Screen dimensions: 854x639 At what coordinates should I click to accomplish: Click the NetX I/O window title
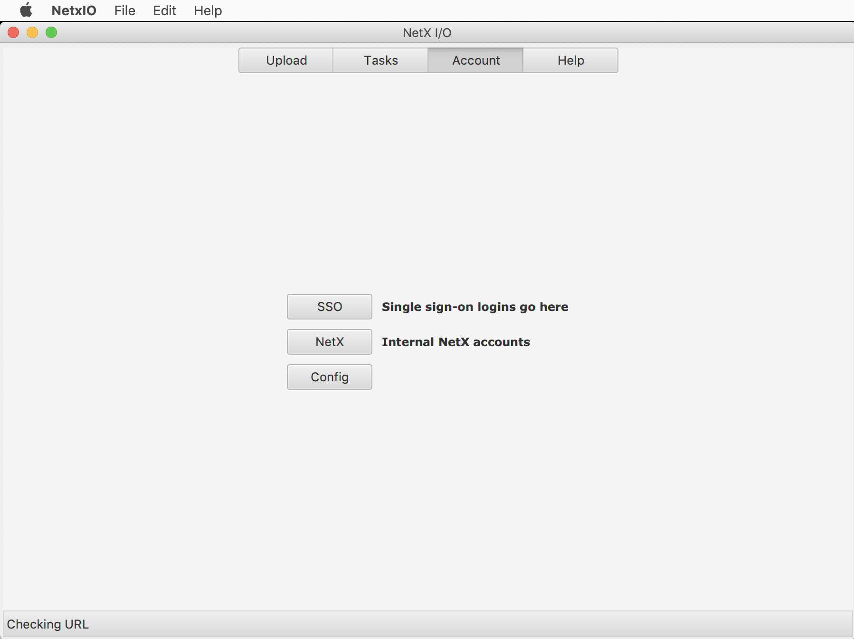click(427, 33)
